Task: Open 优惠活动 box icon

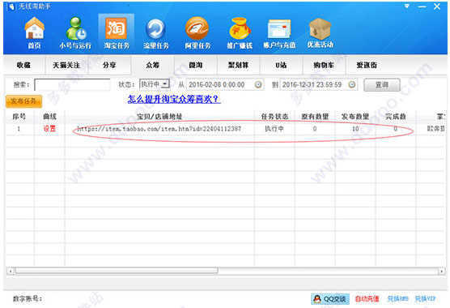Action: coord(321,32)
